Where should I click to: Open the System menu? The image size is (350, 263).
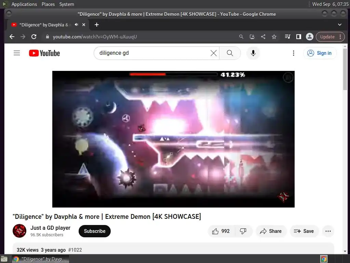(x=67, y=4)
